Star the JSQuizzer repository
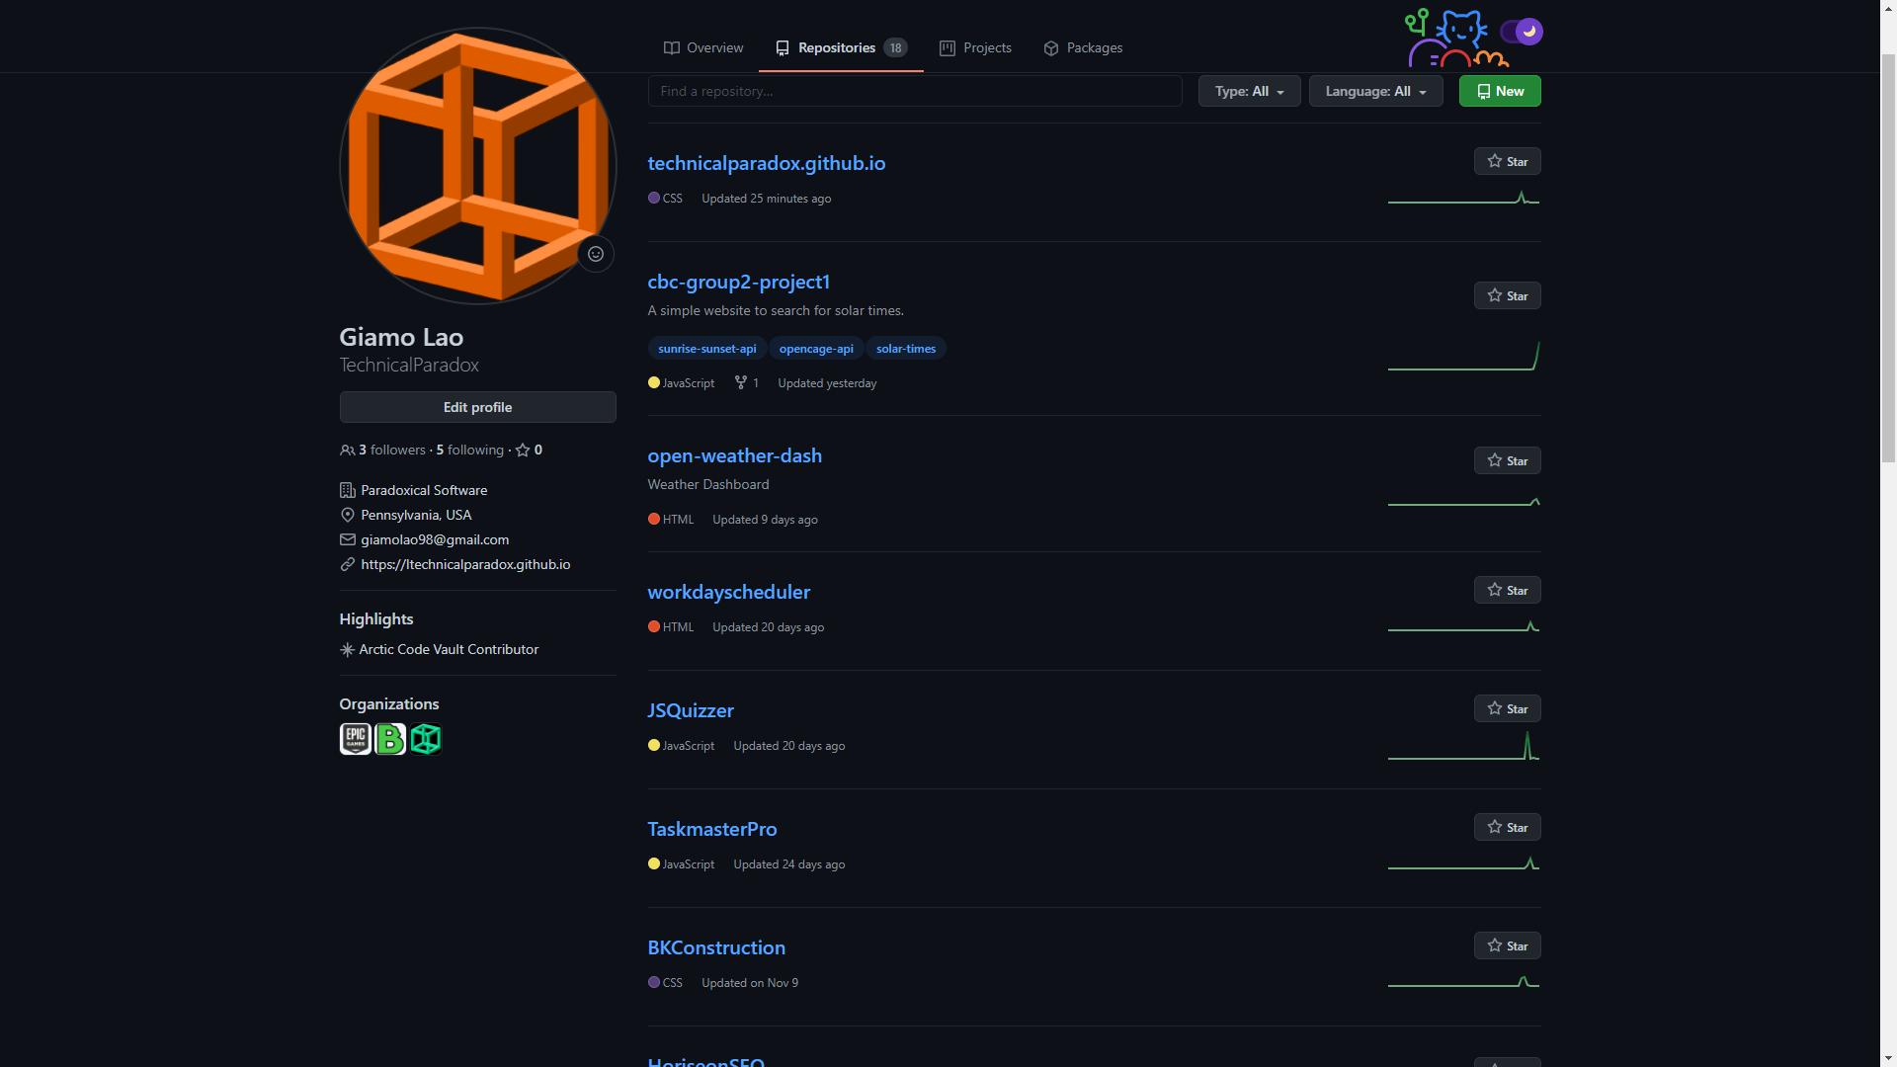 coord(1507,708)
